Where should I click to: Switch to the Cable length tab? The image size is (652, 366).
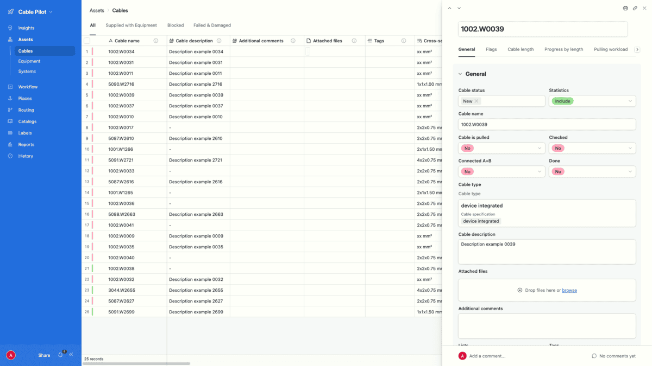(x=521, y=49)
